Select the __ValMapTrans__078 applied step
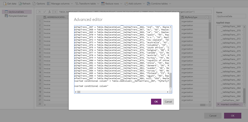The image size is (248, 122). pos(231,63)
